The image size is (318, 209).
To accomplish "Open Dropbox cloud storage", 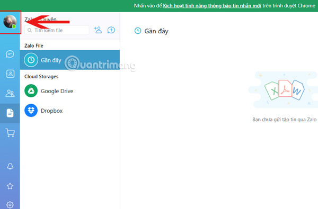I will [x=70, y=111].
